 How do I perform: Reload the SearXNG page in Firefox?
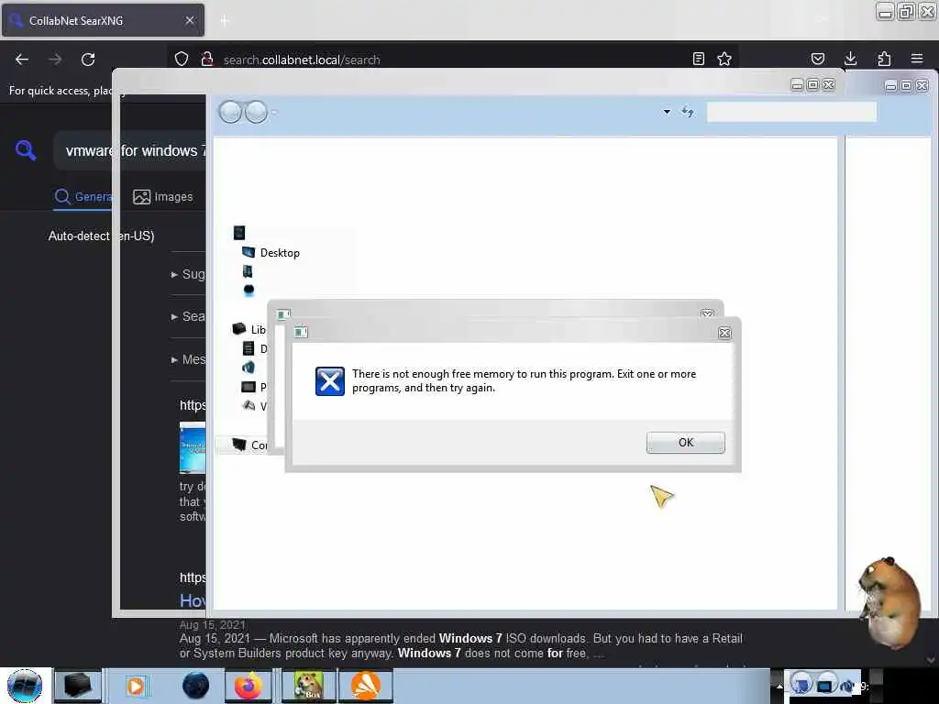[x=88, y=60]
